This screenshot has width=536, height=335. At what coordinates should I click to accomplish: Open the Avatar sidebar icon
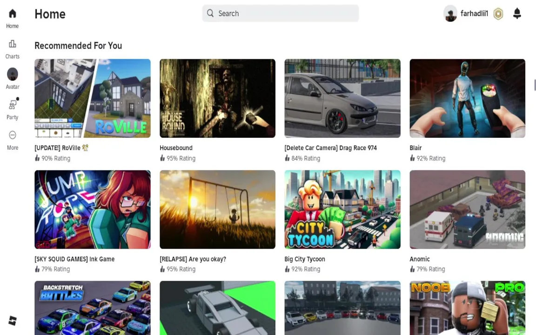coord(12,74)
